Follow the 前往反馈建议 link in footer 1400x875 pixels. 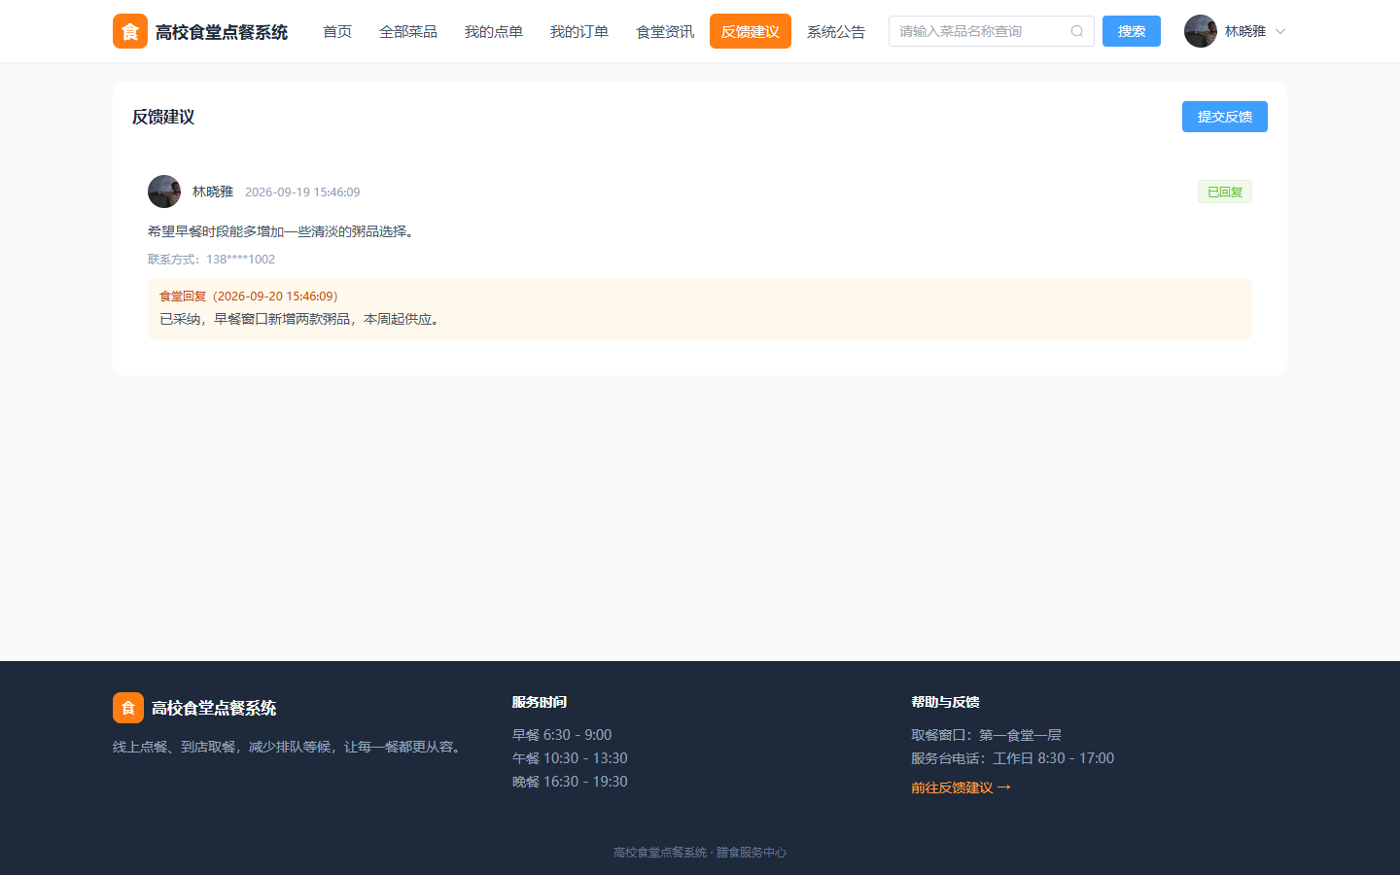pos(961,787)
